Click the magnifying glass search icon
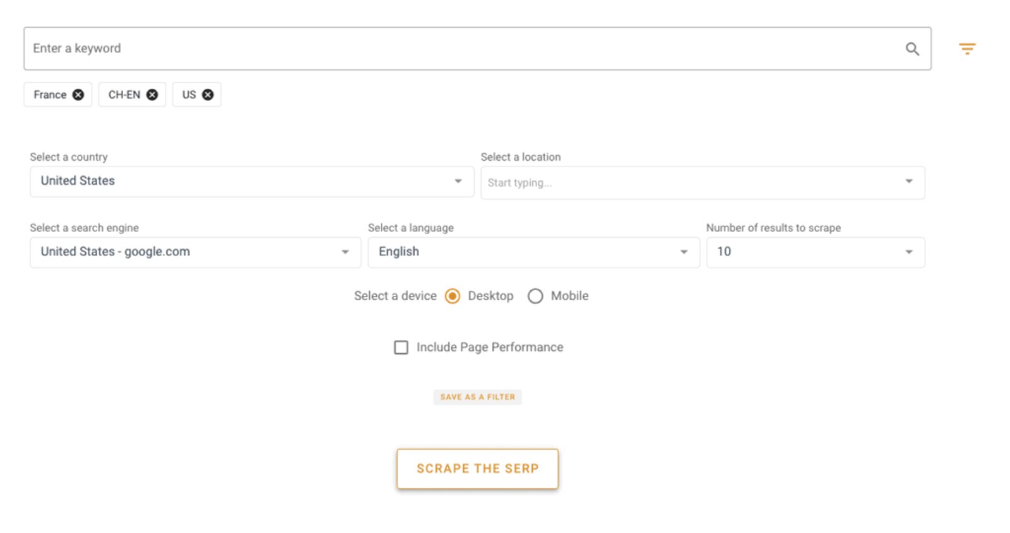1010x533 pixels. click(x=912, y=49)
